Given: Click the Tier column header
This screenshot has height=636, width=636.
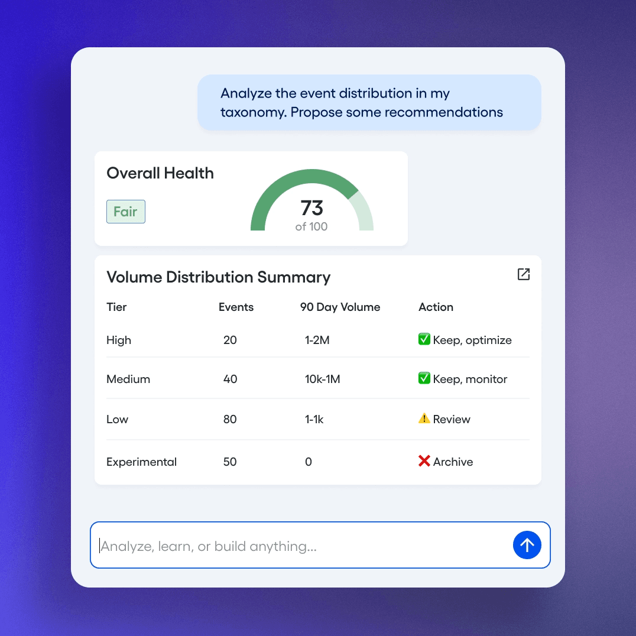Looking at the screenshot, I should pyautogui.click(x=116, y=307).
